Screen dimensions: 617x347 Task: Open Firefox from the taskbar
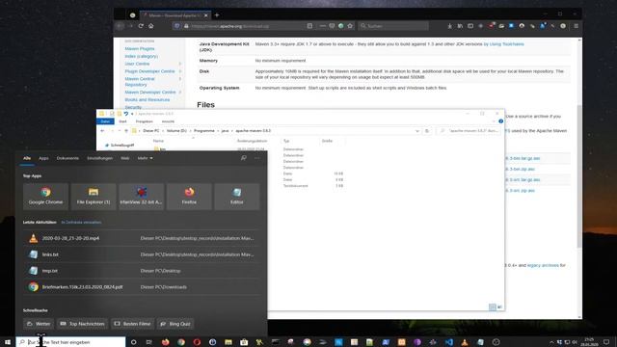165,342
